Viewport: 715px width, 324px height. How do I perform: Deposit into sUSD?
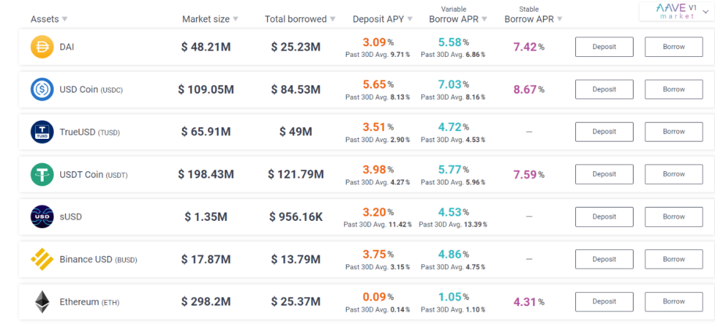tap(604, 216)
